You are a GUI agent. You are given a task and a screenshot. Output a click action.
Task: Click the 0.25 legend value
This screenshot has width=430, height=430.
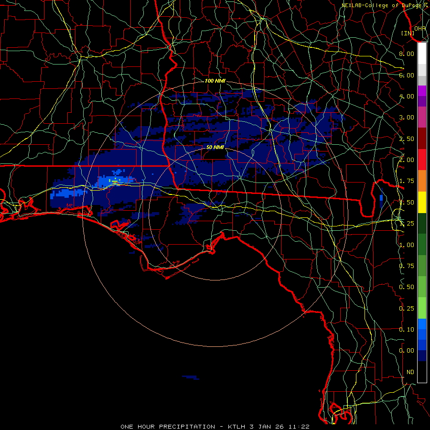pos(407,309)
